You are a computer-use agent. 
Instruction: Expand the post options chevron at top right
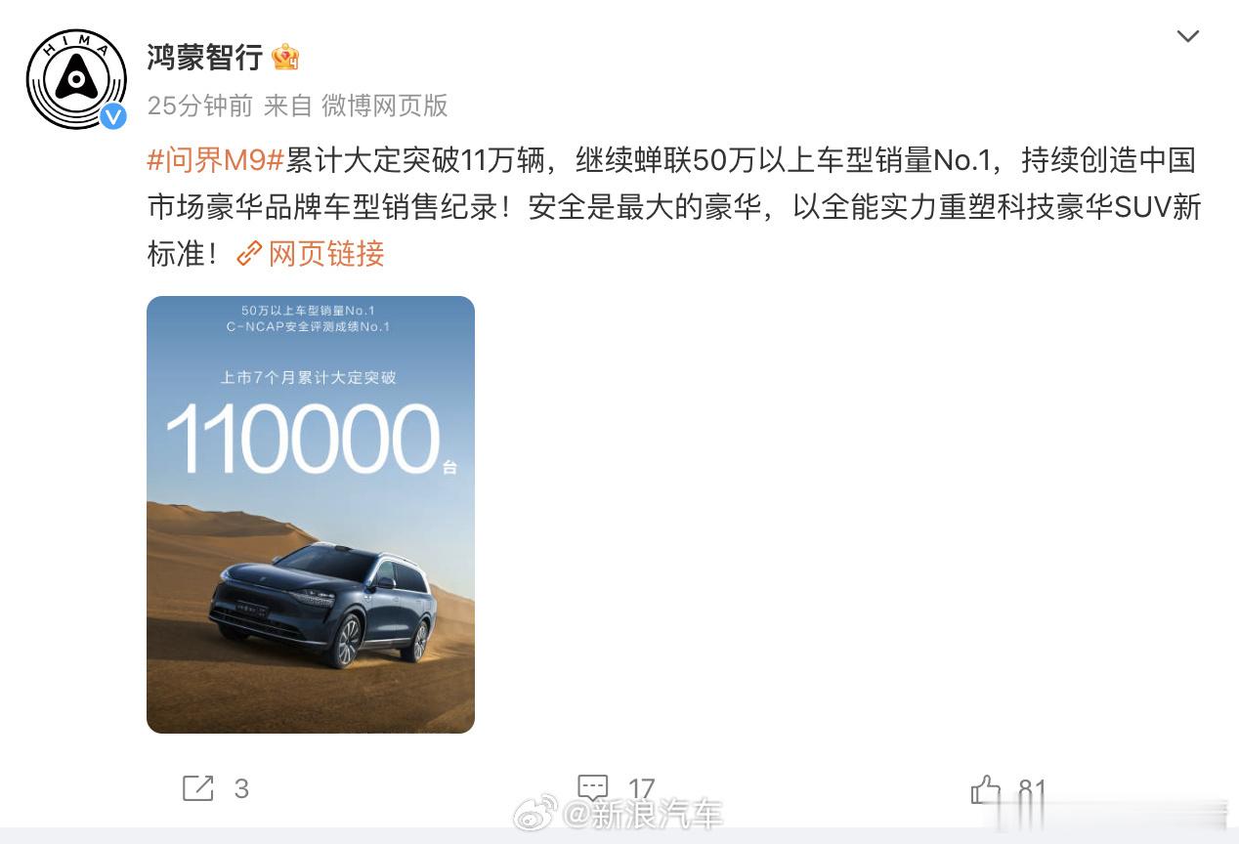click(1187, 37)
